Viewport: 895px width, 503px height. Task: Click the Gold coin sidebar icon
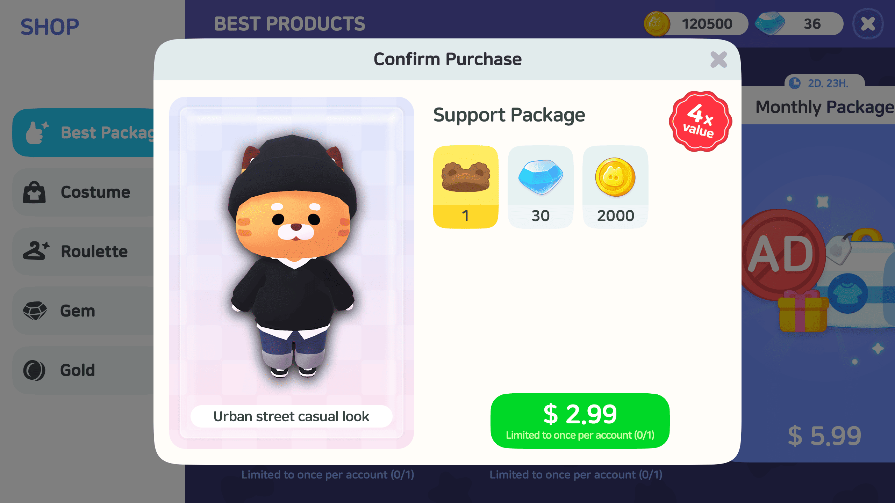click(x=34, y=370)
